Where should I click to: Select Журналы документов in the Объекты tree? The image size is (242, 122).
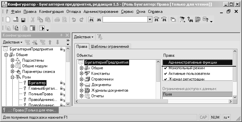pos(110,90)
